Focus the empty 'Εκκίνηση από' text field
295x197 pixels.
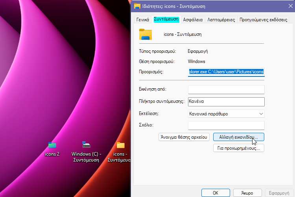pyautogui.click(x=226, y=89)
